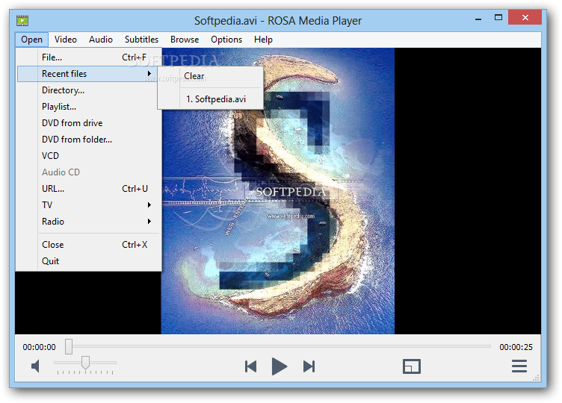Open recent file 1. Softpedia.avi
The height and width of the screenshot is (403, 562).
point(211,99)
